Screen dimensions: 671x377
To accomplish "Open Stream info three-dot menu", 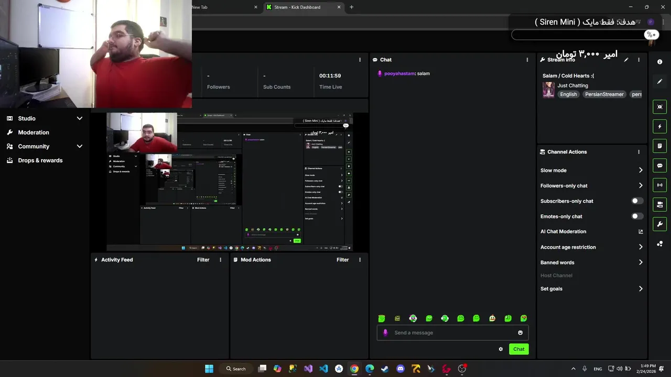I will click(x=638, y=60).
